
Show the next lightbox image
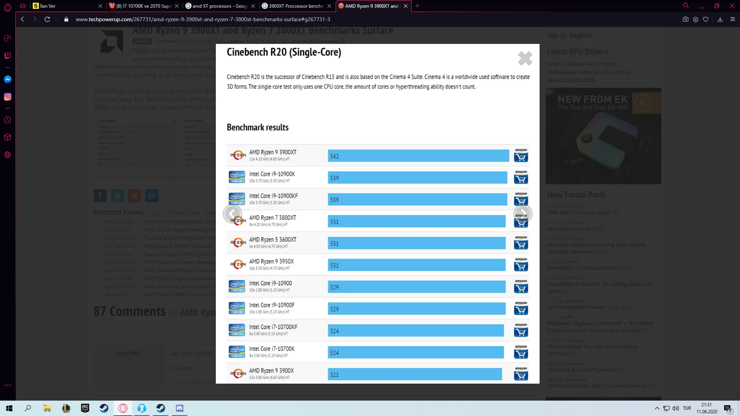523,213
